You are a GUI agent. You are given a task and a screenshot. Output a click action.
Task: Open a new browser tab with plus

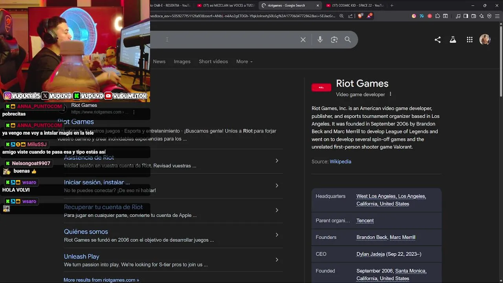392,6
